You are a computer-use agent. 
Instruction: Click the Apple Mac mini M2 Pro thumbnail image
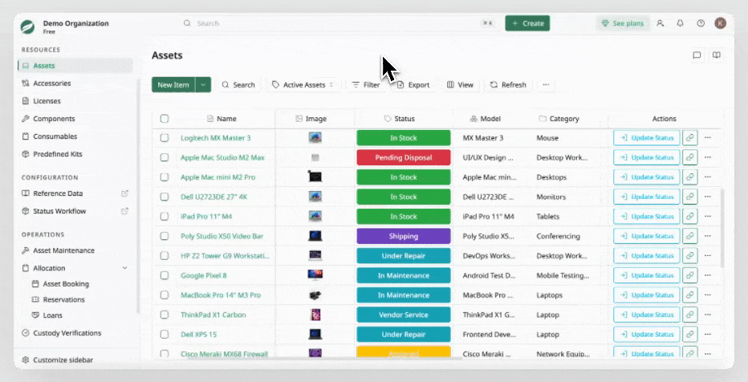[x=315, y=177]
